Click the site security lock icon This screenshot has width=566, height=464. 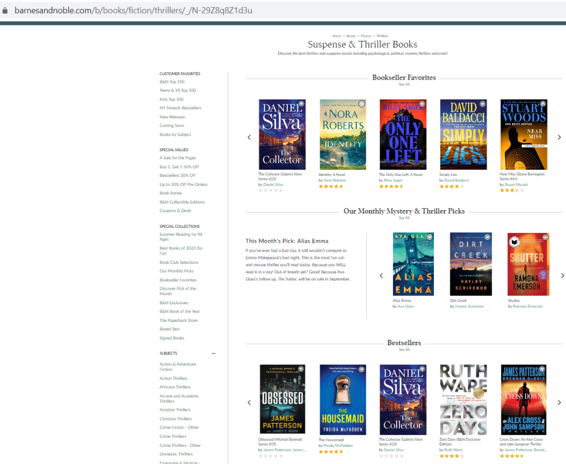6,11
